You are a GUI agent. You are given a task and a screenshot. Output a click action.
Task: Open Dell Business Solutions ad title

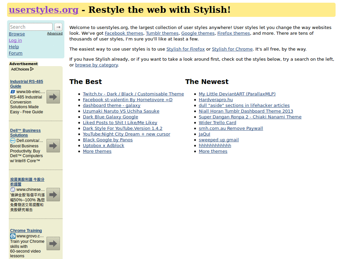pyautogui.click(x=25, y=133)
